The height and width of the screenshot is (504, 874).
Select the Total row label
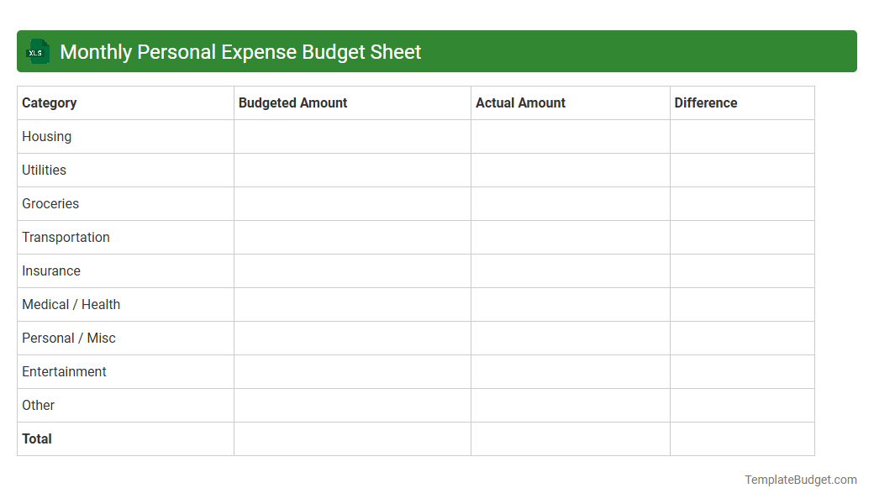point(36,438)
